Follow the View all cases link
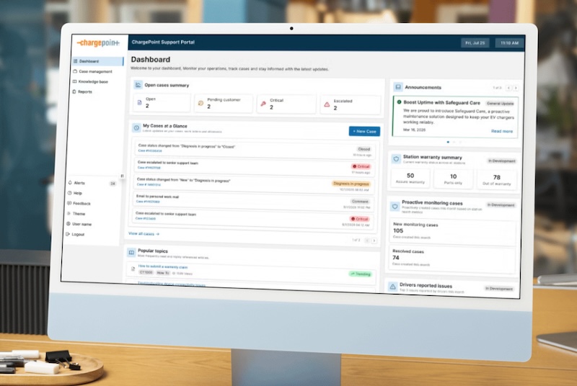The height and width of the screenshot is (386, 577). 144,234
